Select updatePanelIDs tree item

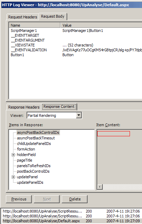click(30, 183)
